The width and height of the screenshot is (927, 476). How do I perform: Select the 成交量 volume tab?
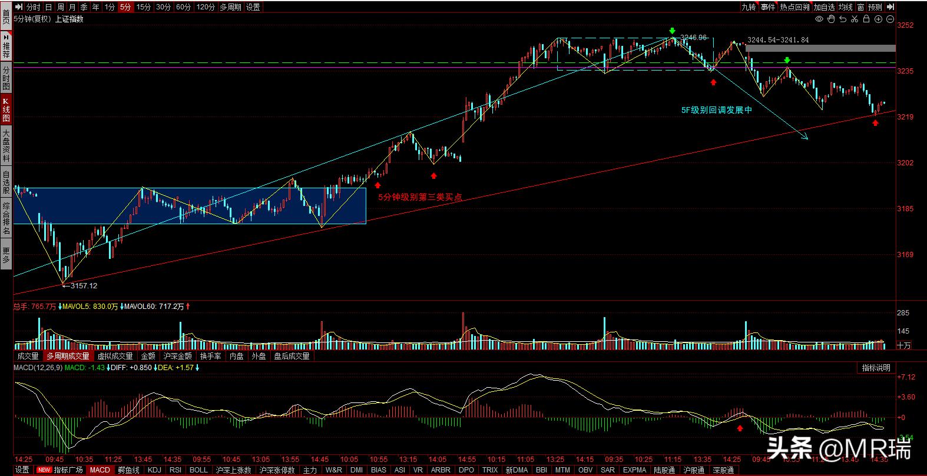(28, 356)
